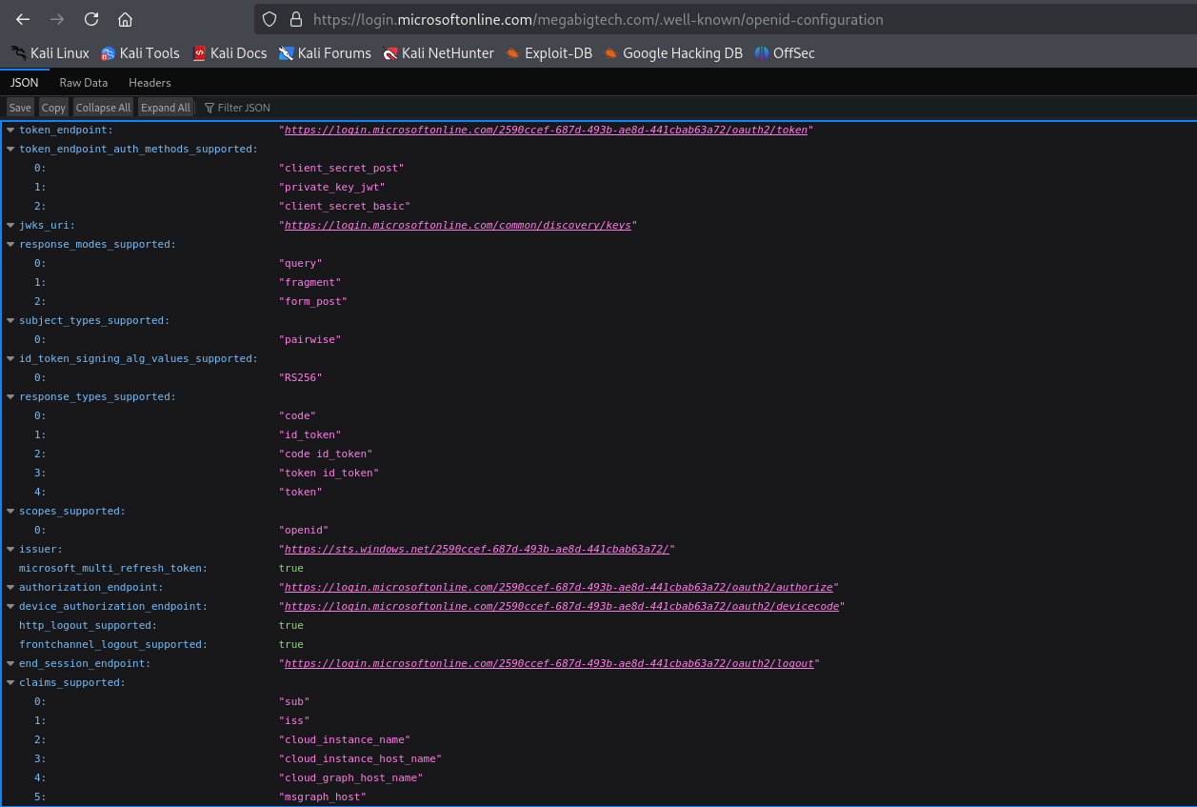Select the "cloud_instance_name" claim
1197x807 pixels.
point(345,739)
